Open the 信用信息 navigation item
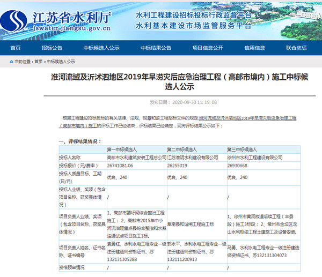Image resolution: width=322 pixels, height=277 pixels. (254, 48)
